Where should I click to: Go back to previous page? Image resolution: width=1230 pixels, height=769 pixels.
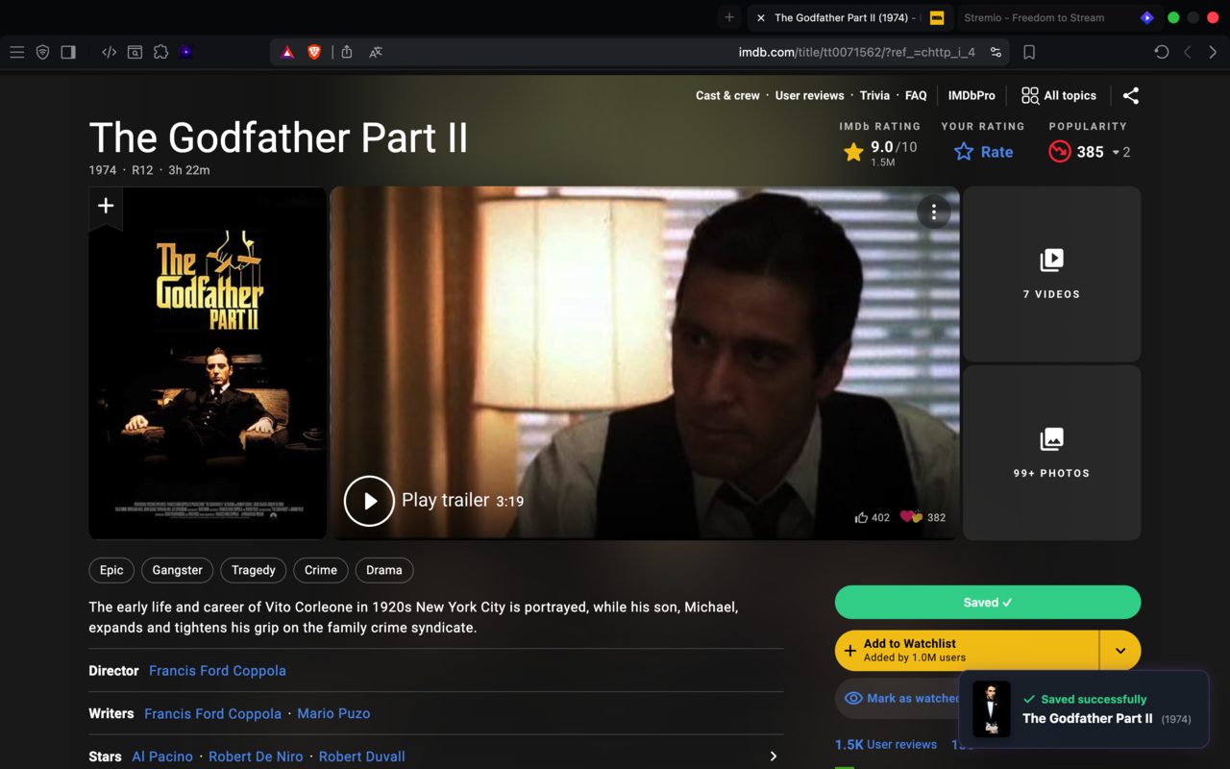pyautogui.click(x=1188, y=52)
